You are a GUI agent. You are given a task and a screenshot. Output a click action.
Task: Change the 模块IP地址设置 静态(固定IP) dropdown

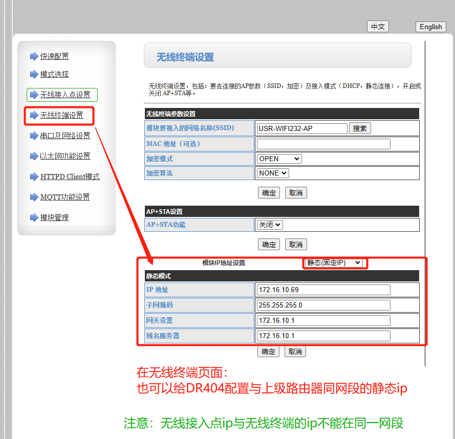pyautogui.click(x=334, y=262)
